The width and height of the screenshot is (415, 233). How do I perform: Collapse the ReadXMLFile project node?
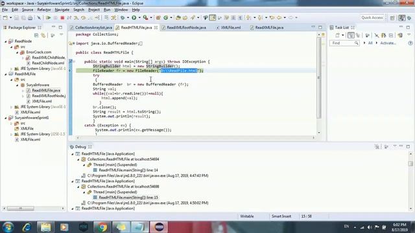click(6, 74)
